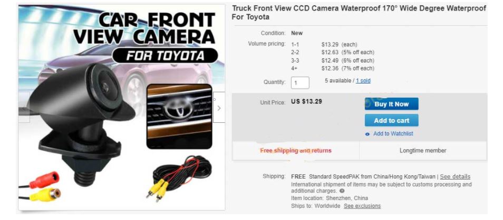Click the Add to cart button
The height and width of the screenshot is (220, 503).
click(391, 120)
